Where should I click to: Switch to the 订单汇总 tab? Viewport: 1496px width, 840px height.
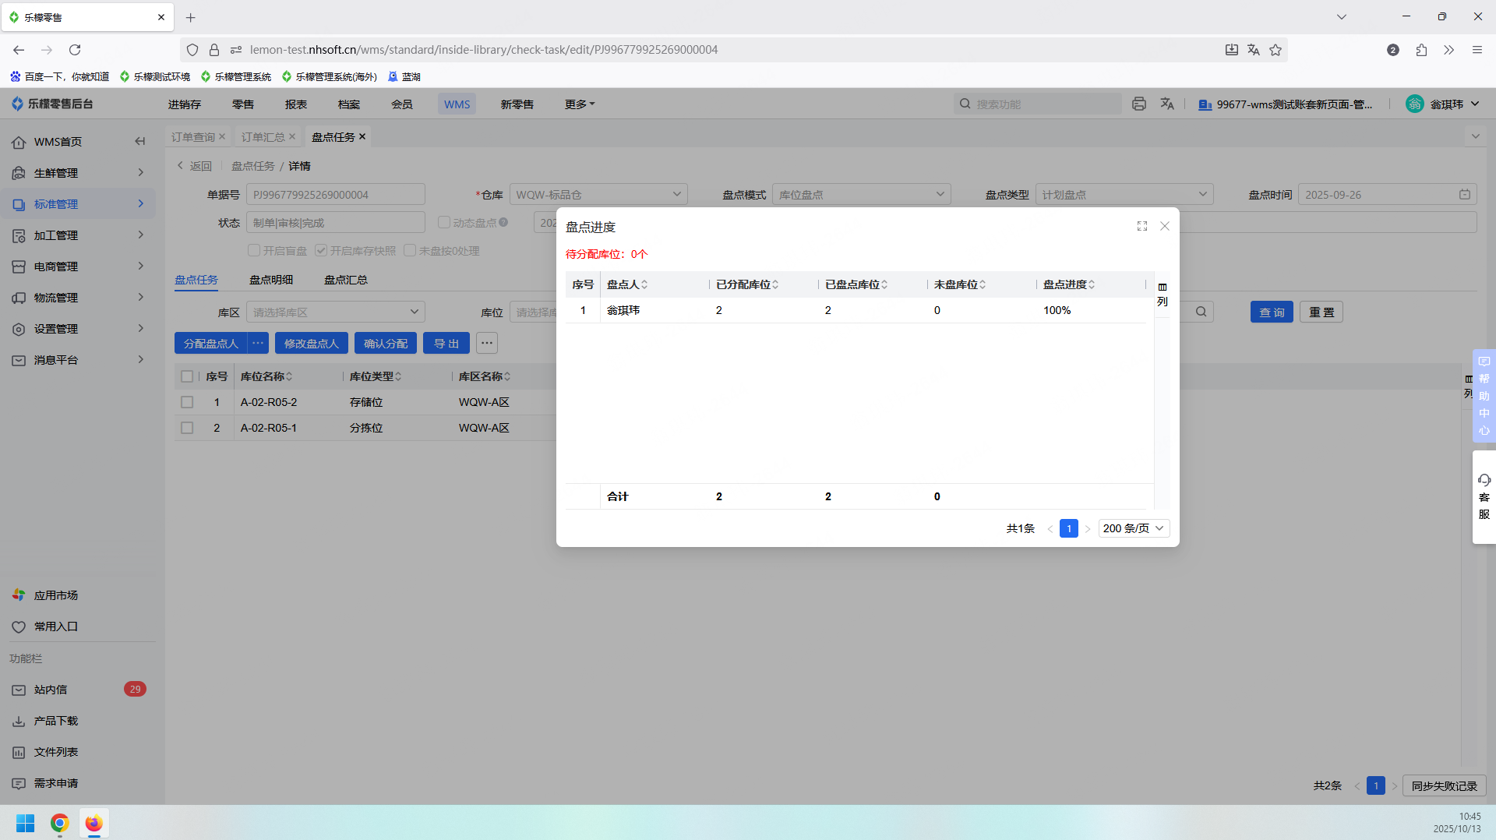pos(263,137)
